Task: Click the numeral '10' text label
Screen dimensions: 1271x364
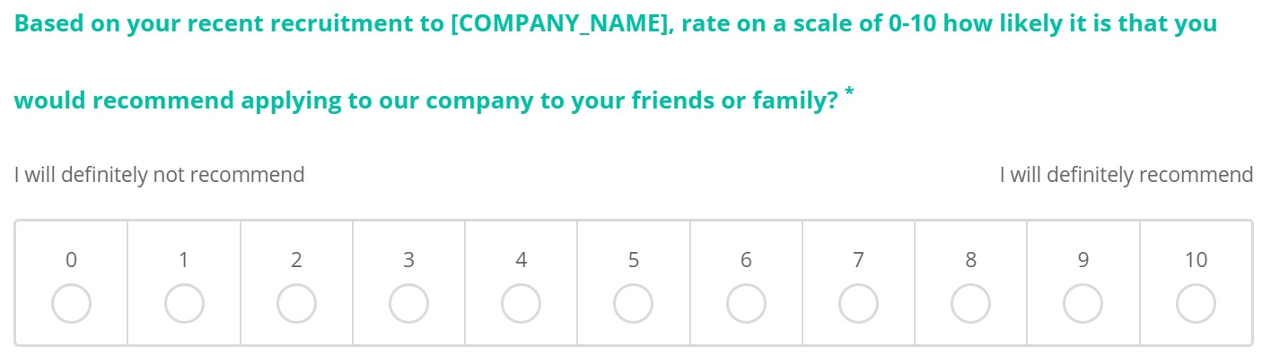Action: click(1196, 260)
